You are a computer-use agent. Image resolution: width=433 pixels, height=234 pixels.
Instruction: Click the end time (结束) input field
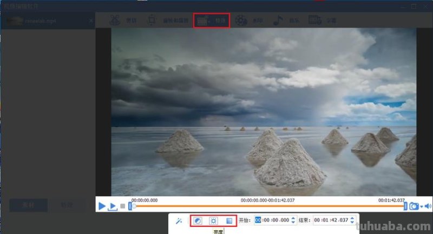coord(330,220)
